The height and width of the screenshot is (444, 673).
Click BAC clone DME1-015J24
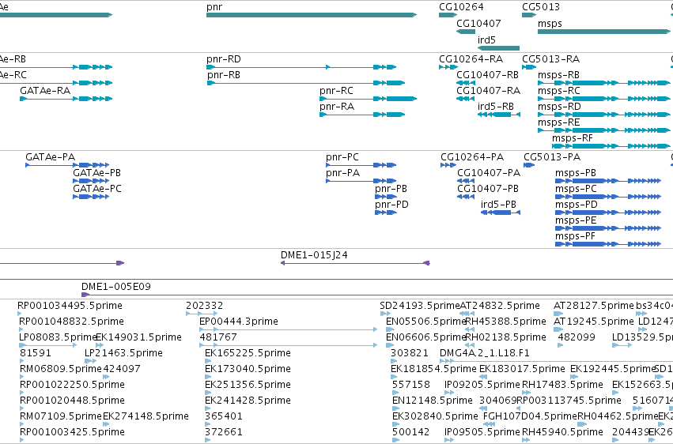(355, 263)
